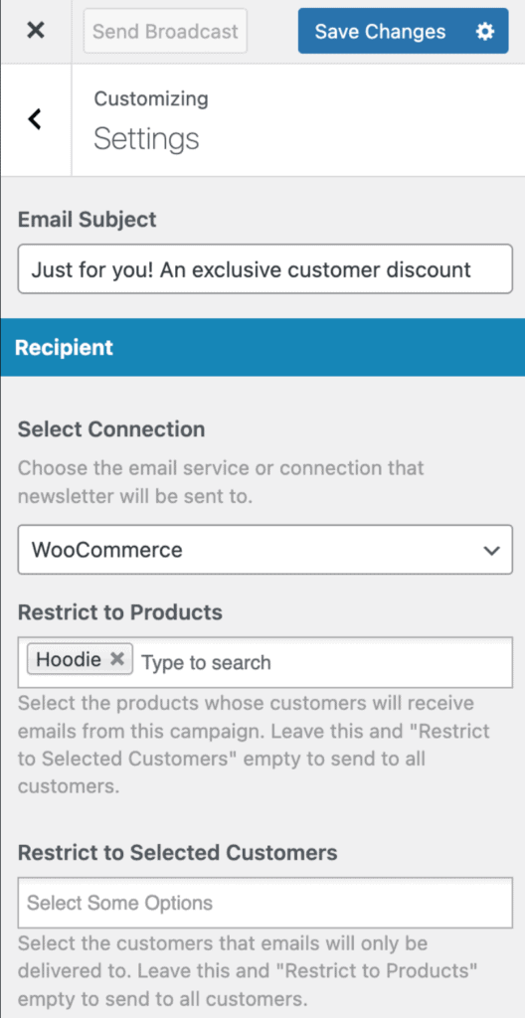
Task: Open the WooCommerce connection dropdown
Action: click(x=265, y=550)
